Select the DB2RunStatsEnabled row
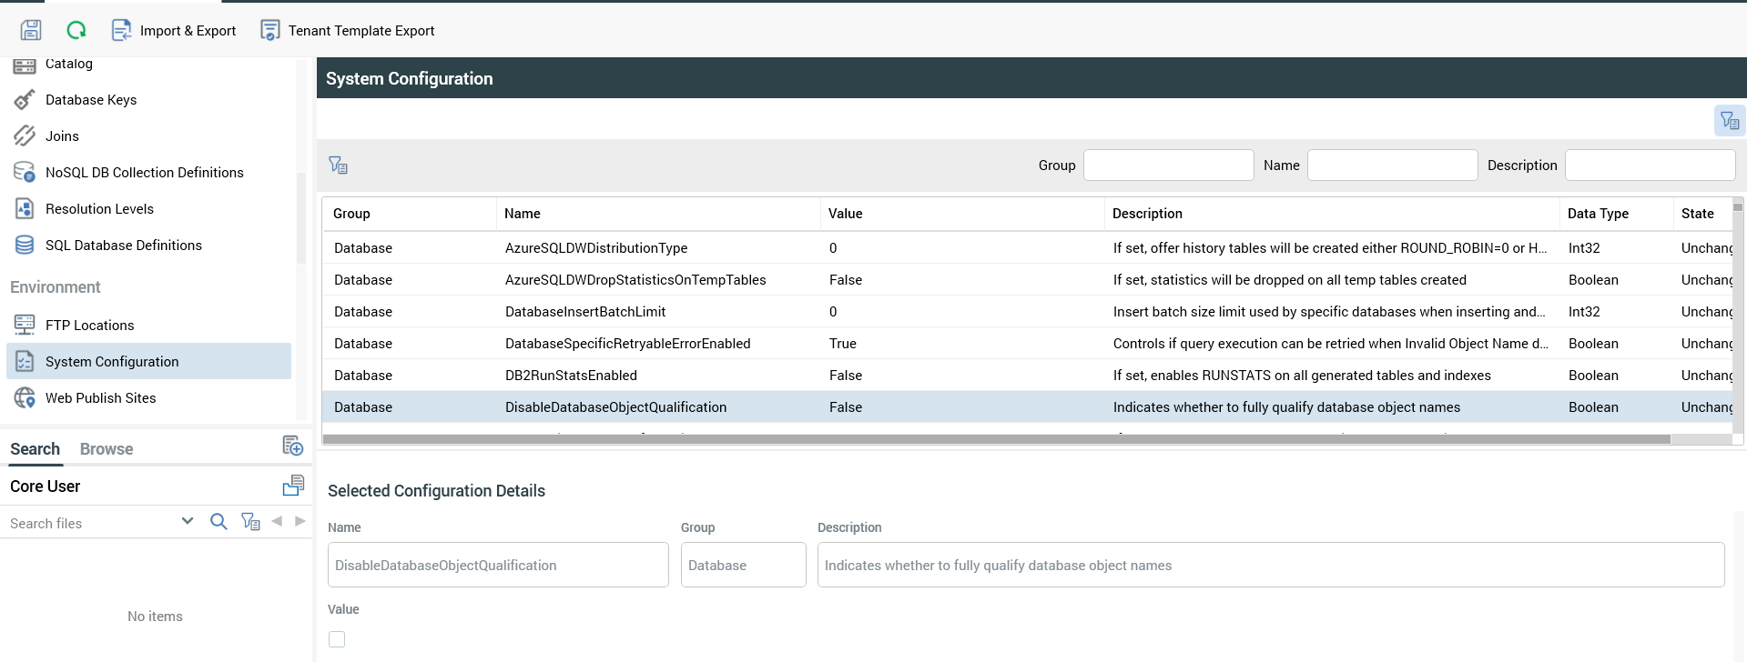 (571, 376)
